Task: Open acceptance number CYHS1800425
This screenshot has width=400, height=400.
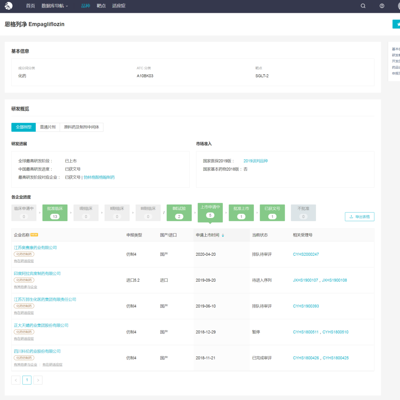Action: [336, 358]
